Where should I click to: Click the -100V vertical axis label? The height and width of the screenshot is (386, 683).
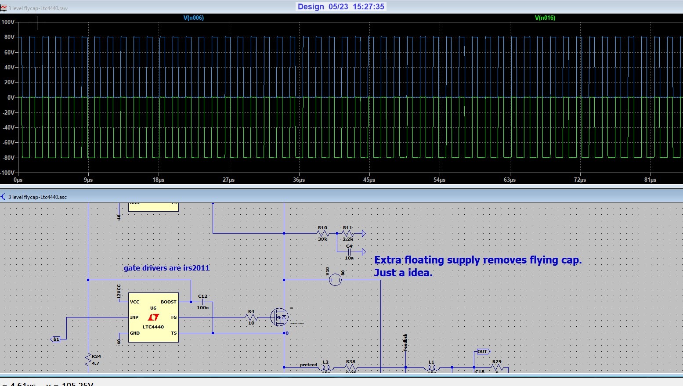pyautogui.click(x=7, y=173)
